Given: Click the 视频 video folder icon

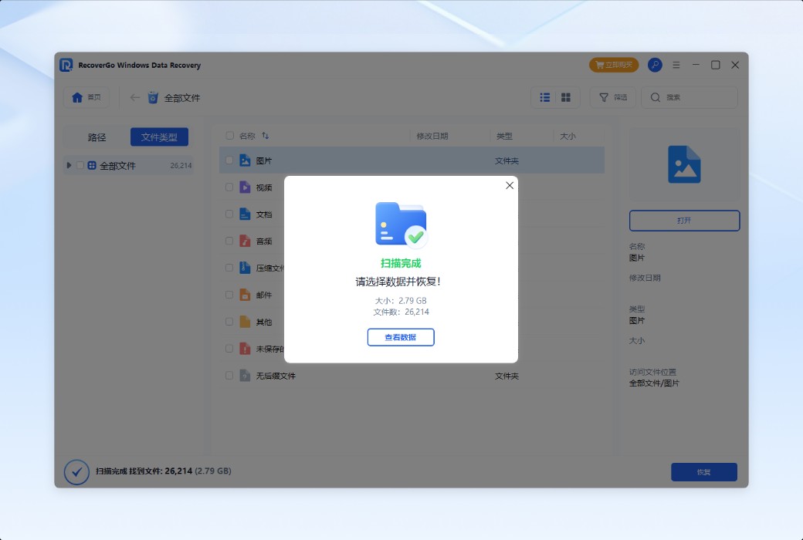Looking at the screenshot, I should 245,187.
